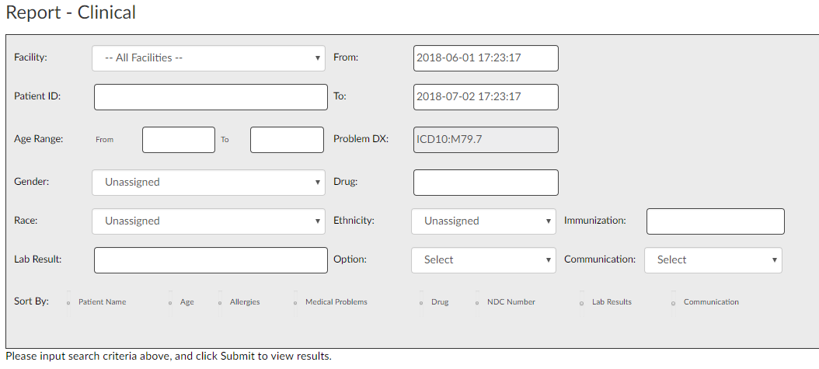
Task: Choose the Drug sort radio button
Action: coord(421,303)
